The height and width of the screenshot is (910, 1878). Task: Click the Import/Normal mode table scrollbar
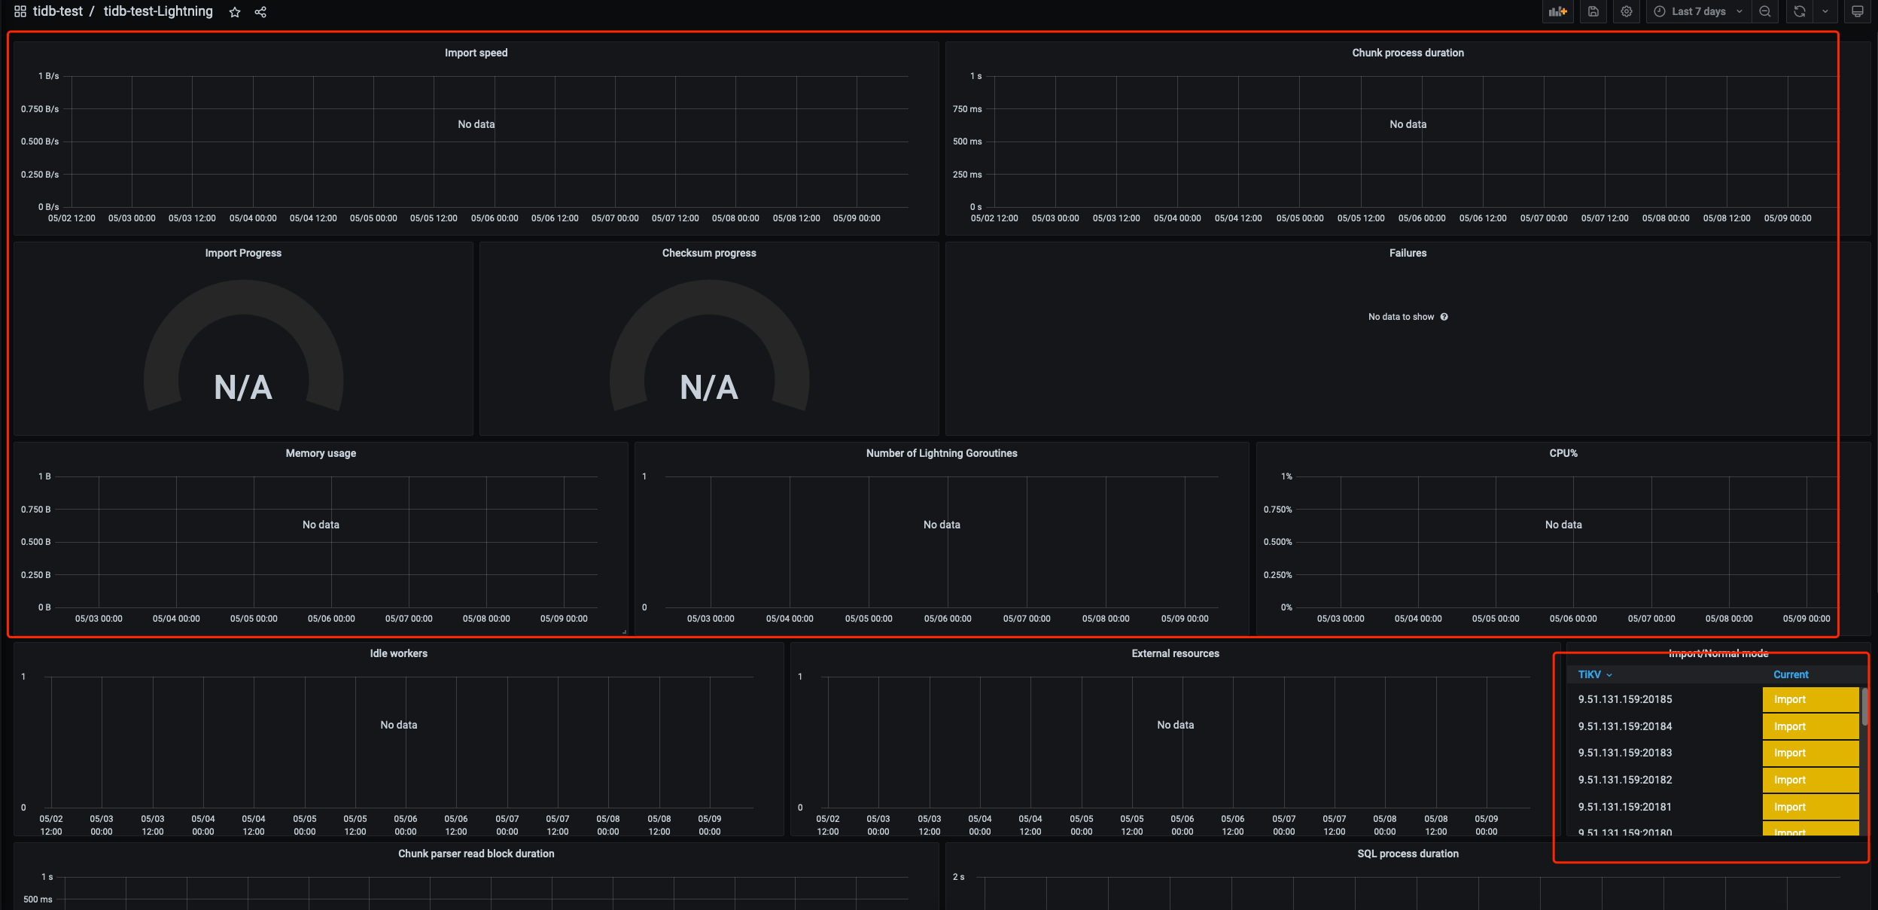[1864, 706]
